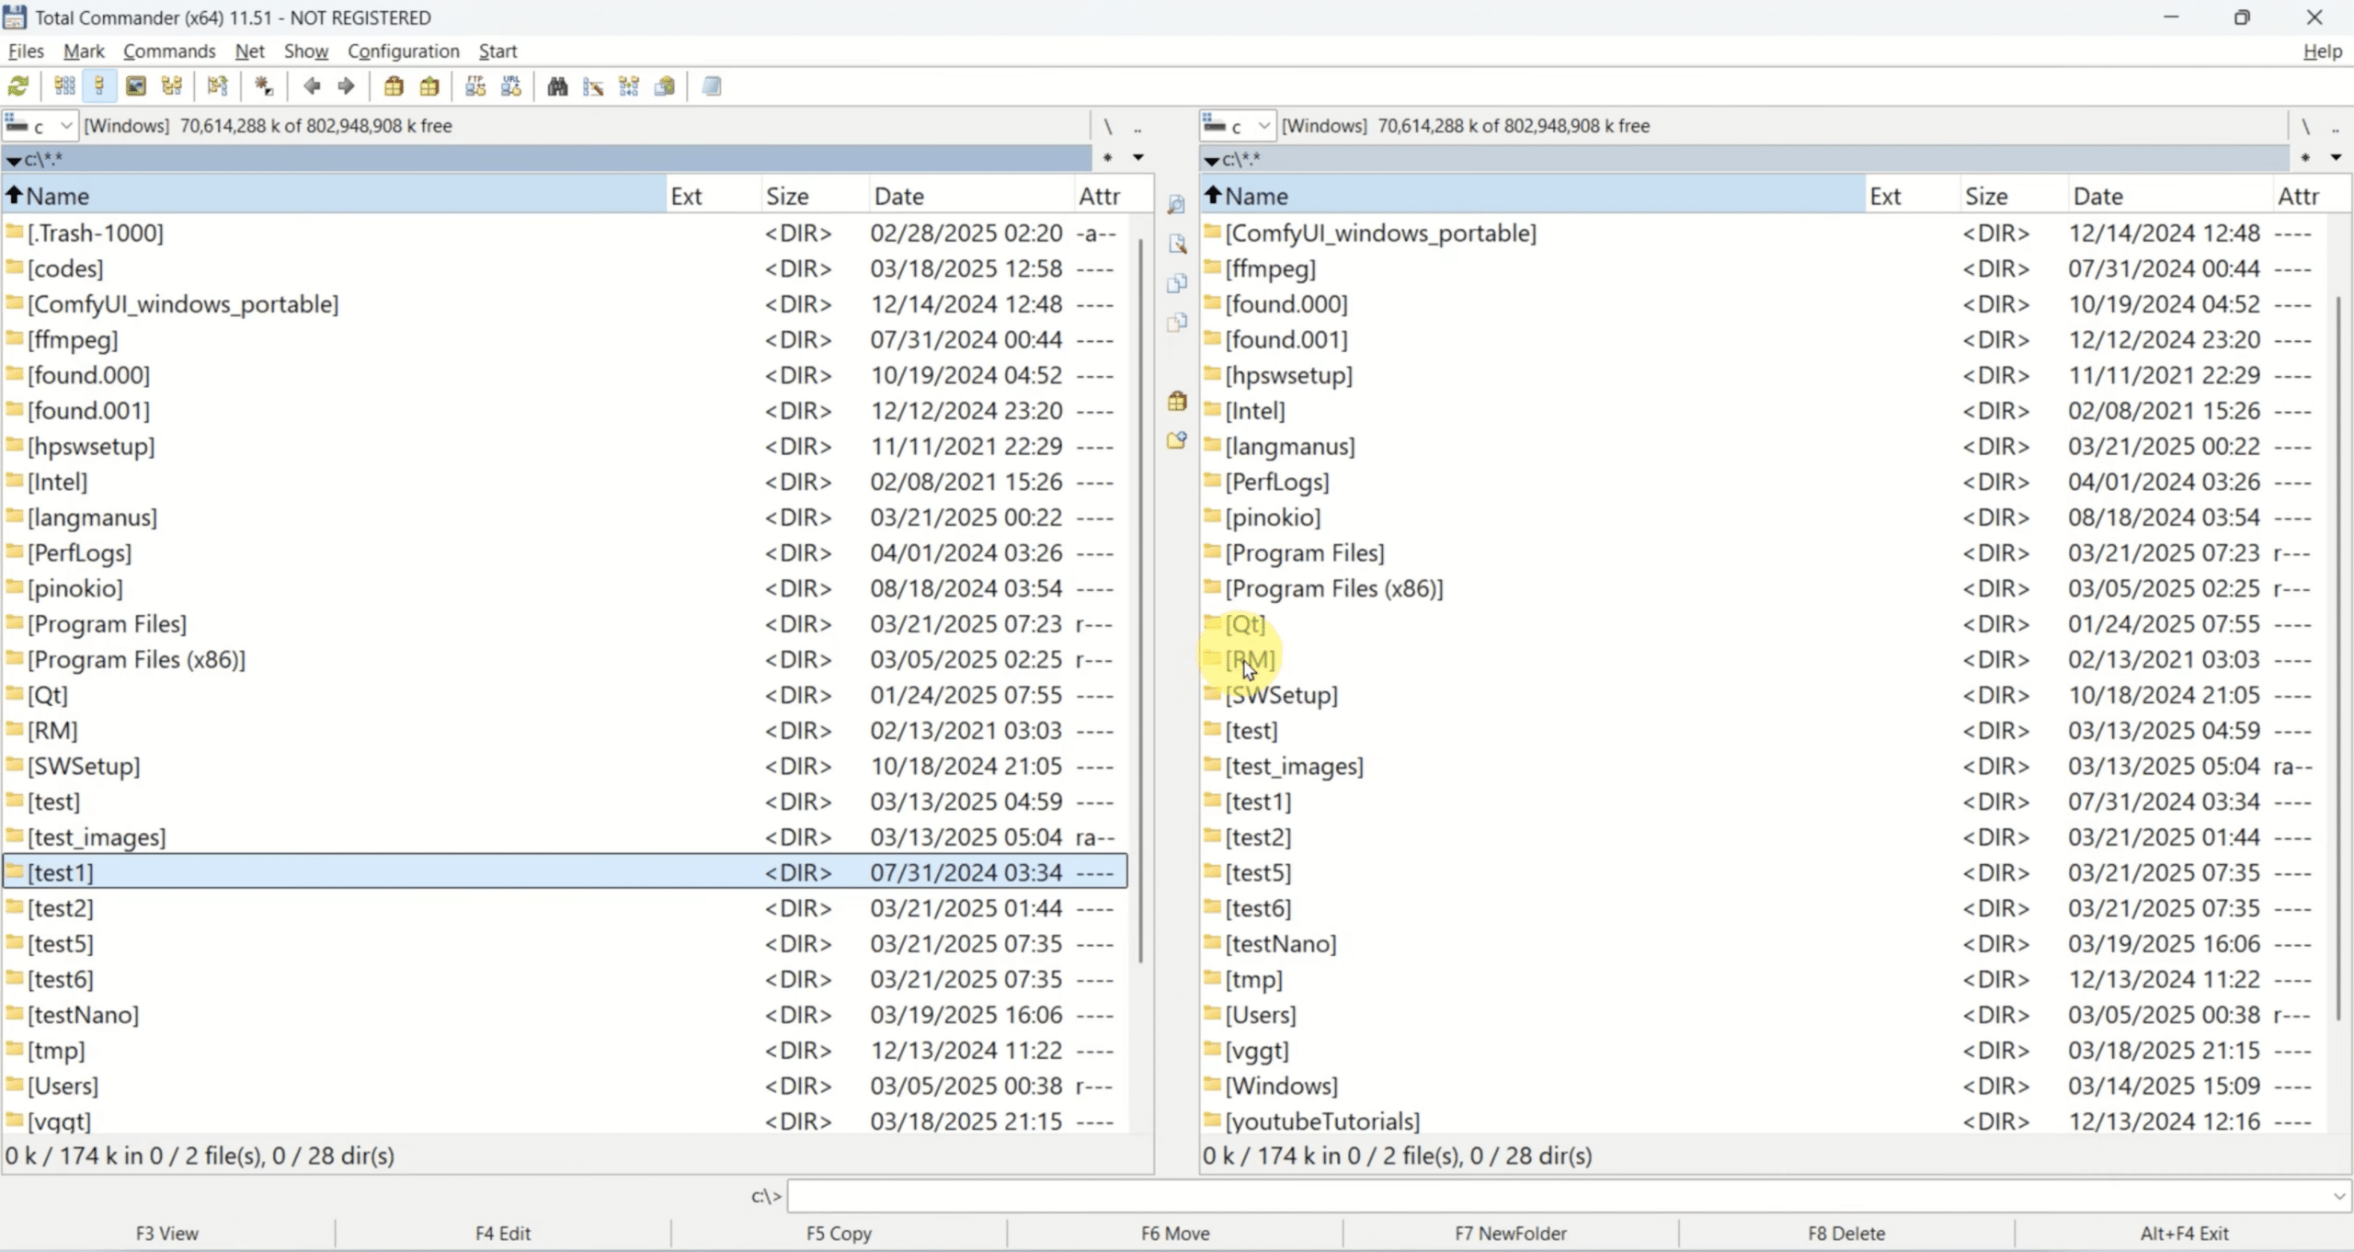View the selected file with the magnifier icon
Viewport: 2354px width, 1252px height.
pyautogui.click(x=1176, y=204)
